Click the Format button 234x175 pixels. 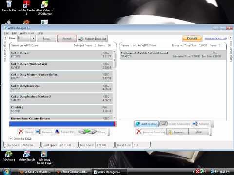pyautogui.click(x=67, y=39)
